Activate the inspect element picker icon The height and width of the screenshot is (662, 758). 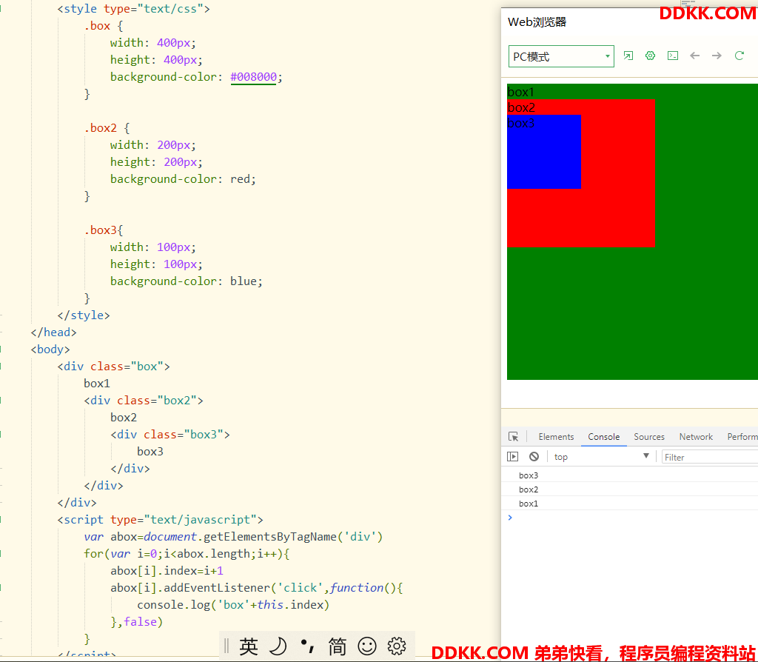pyautogui.click(x=514, y=437)
